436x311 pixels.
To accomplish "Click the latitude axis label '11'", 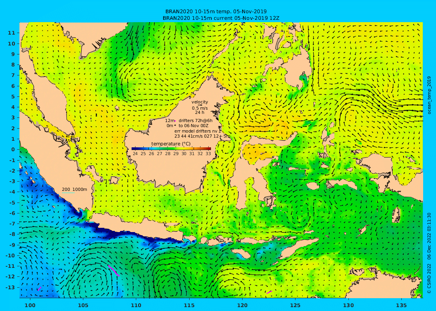I will [x=11, y=33].
